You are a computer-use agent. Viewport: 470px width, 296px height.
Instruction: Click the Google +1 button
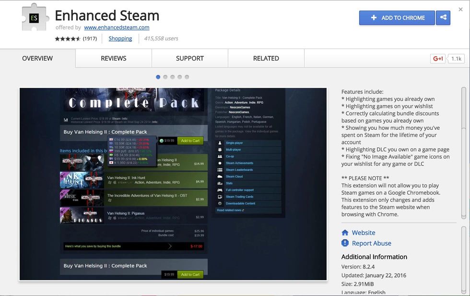point(438,59)
